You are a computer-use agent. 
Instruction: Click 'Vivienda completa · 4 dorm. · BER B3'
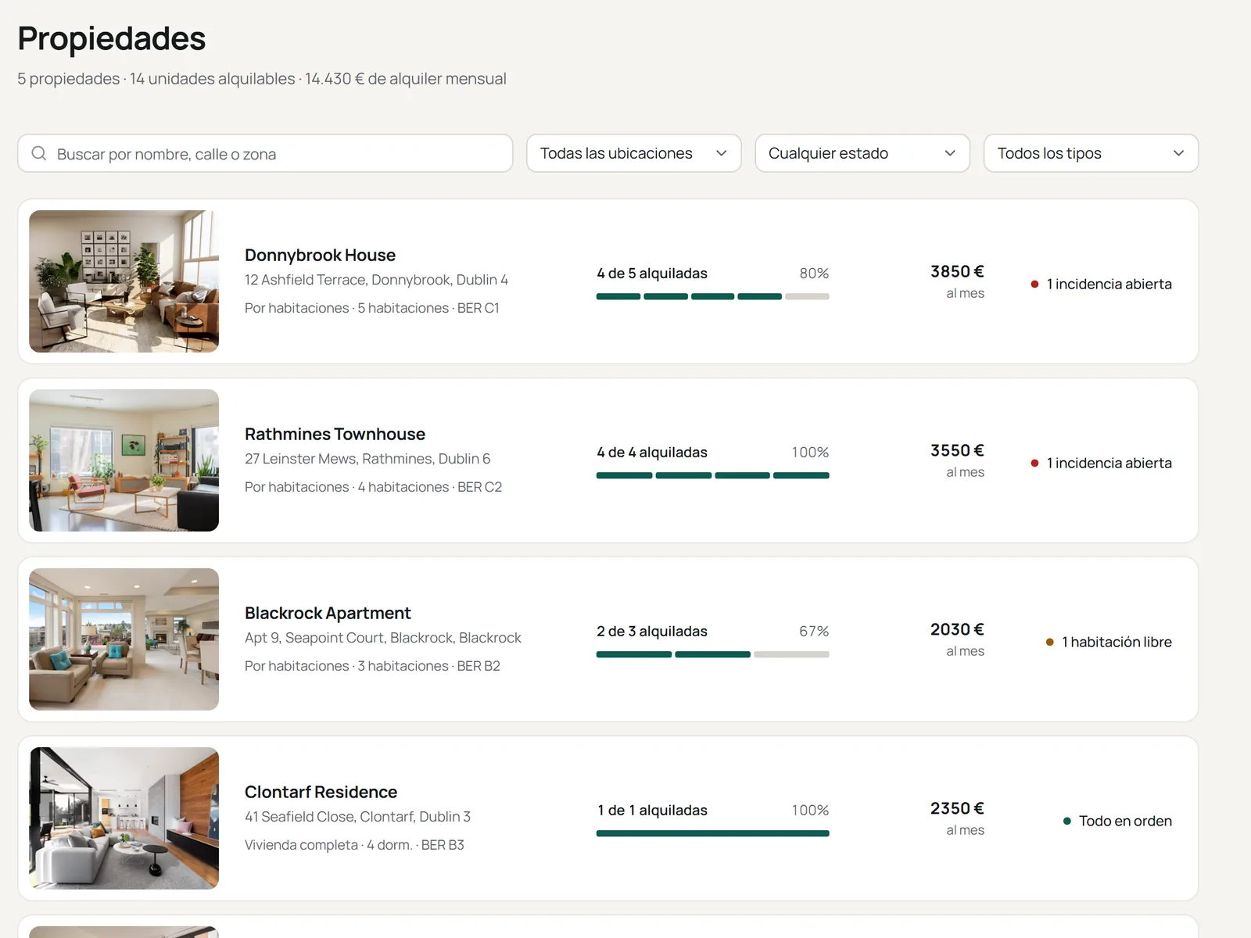354,845
